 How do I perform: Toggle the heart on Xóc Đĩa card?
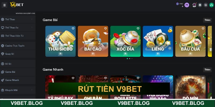[138, 28]
